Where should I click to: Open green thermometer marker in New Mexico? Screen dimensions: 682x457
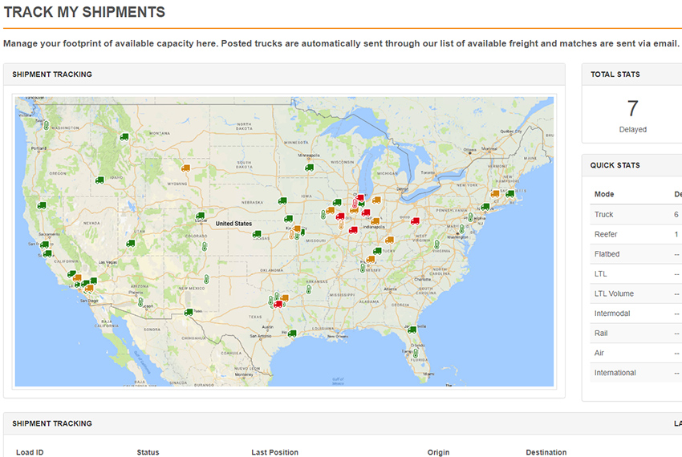(x=206, y=279)
